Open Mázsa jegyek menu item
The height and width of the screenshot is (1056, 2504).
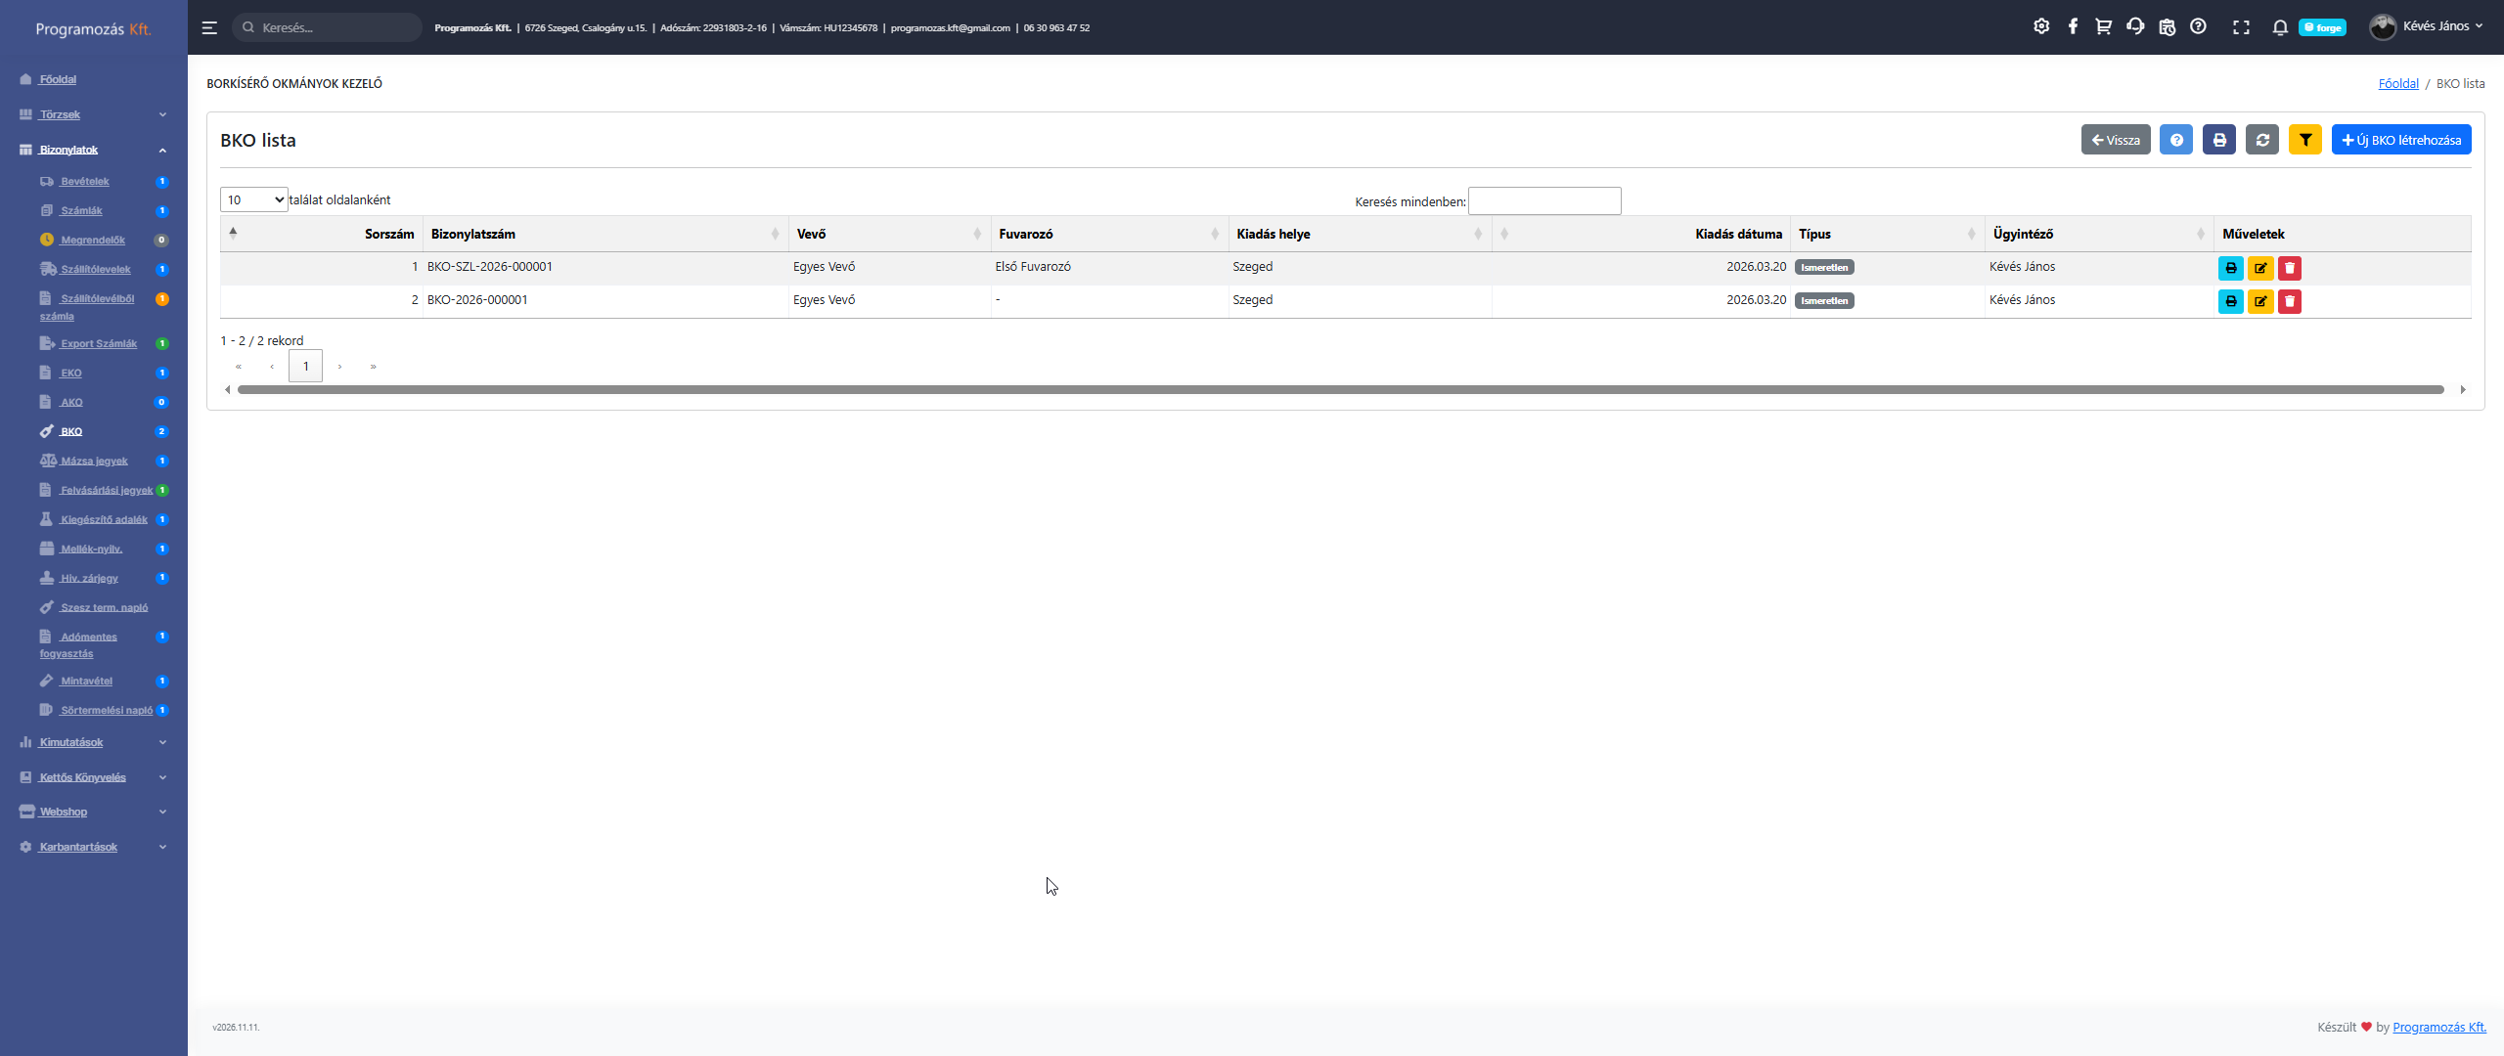click(x=94, y=461)
